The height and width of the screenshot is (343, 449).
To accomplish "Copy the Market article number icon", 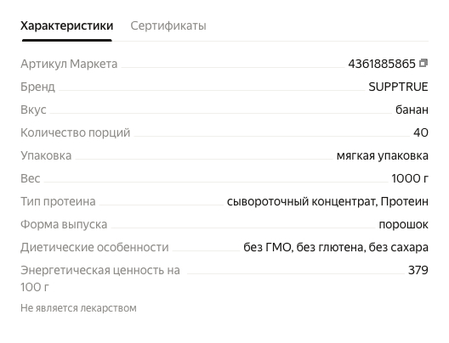I will [x=423, y=63].
